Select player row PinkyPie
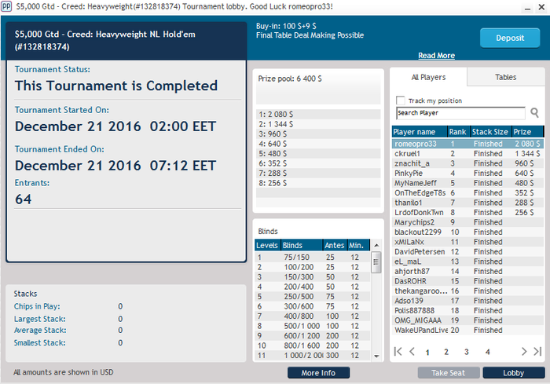This screenshot has height=384, width=550. (x=467, y=174)
